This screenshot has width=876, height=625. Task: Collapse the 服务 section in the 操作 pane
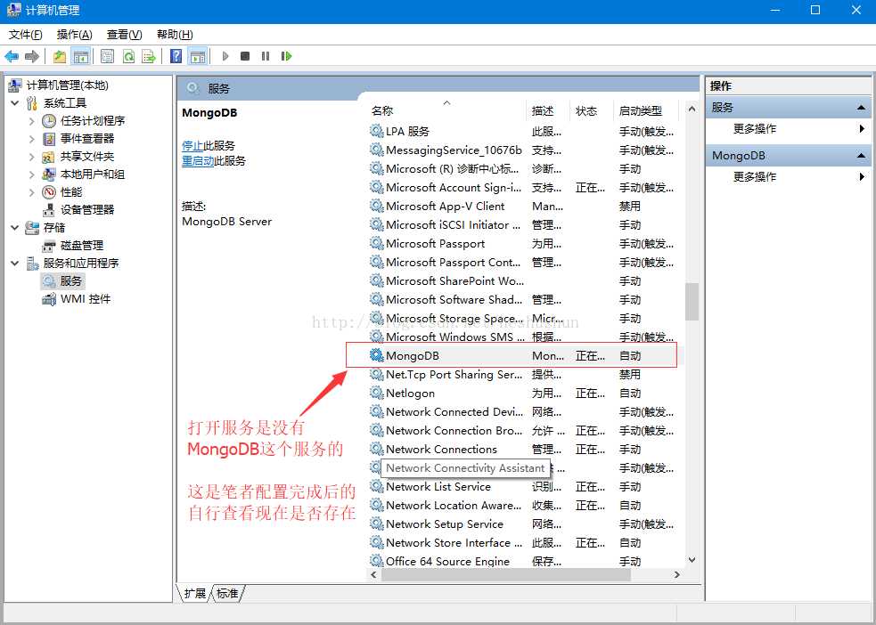coord(861,108)
